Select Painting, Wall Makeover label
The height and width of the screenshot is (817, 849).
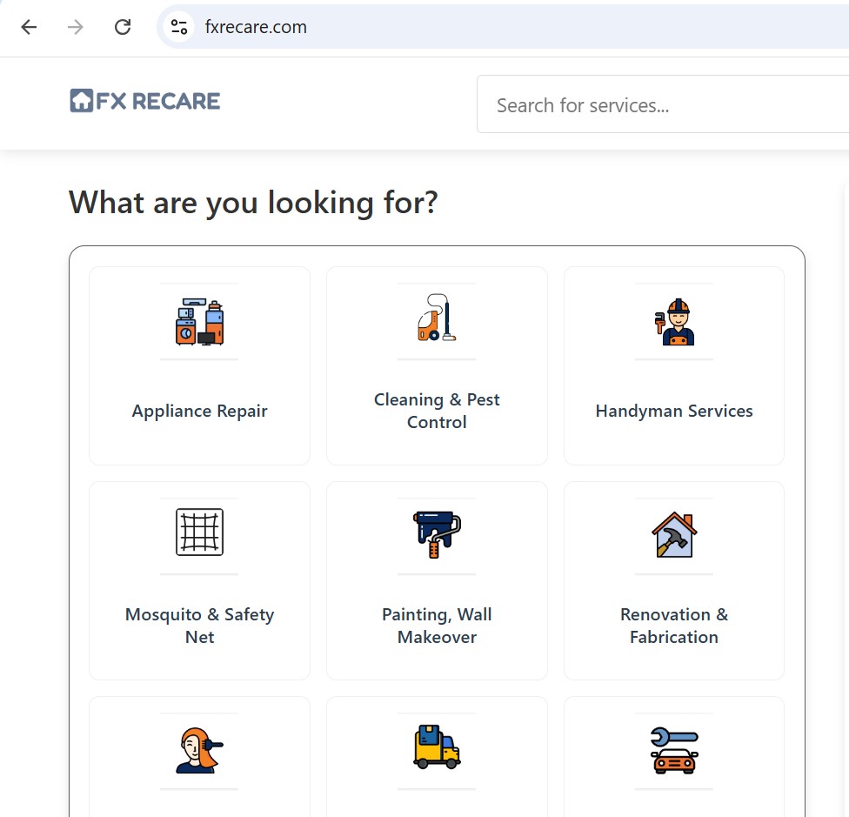(x=437, y=626)
